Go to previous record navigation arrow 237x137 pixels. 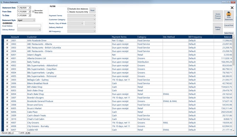(x=12, y=133)
